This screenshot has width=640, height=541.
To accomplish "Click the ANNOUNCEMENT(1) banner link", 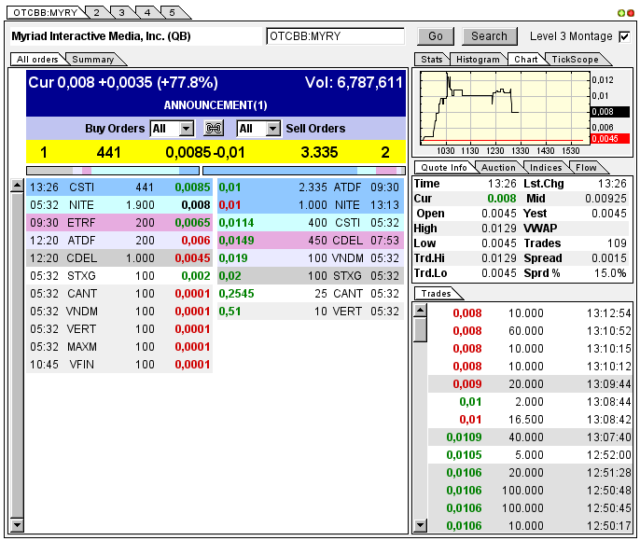I will pyautogui.click(x=216, y=105).
